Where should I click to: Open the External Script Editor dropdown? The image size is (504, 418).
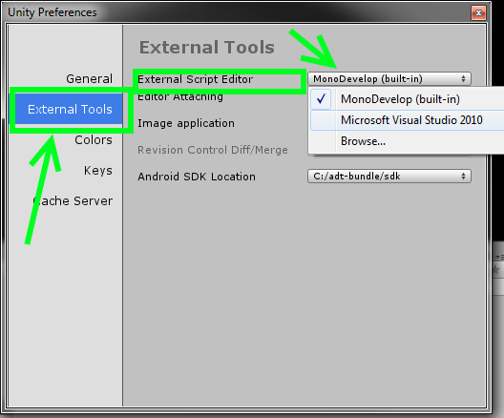389,78
